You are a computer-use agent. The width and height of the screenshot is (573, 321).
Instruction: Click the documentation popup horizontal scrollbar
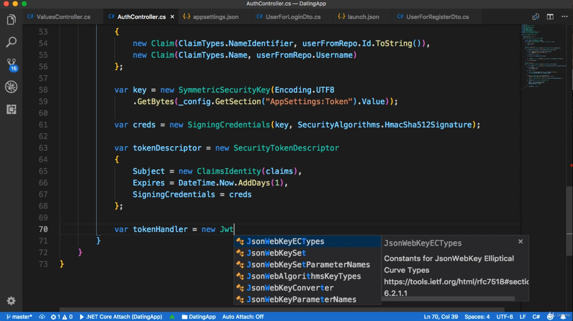click(x=449, y=299)
